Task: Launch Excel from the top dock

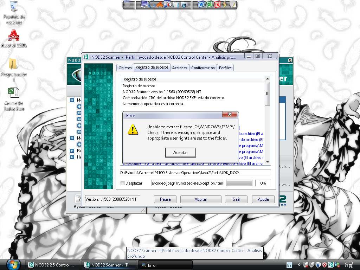Action: [x=209, y=4]
